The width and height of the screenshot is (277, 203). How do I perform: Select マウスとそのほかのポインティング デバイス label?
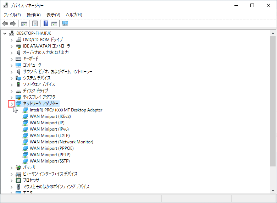click(56, 187)
